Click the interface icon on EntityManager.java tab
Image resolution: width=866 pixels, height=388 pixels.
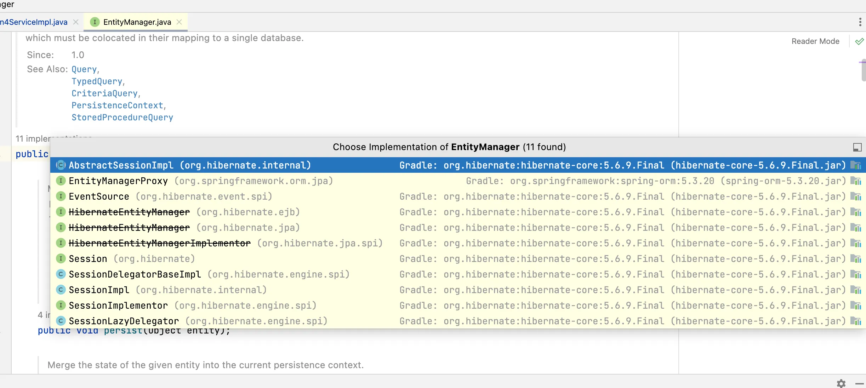click(x=95, y=22)
